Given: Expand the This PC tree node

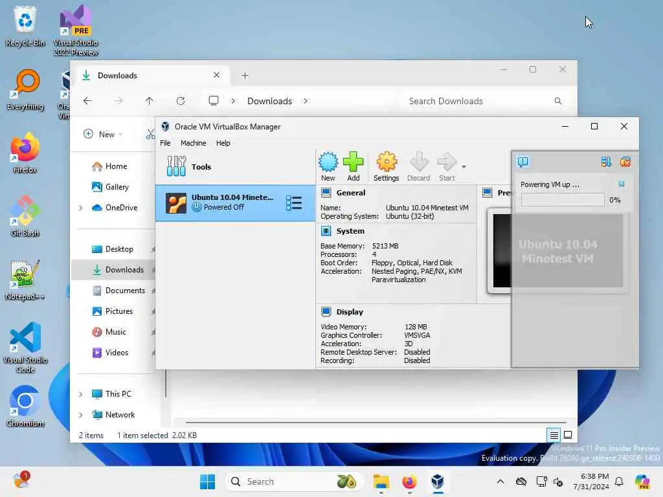Looking at the screenshot, I should (x=81, y=394).
